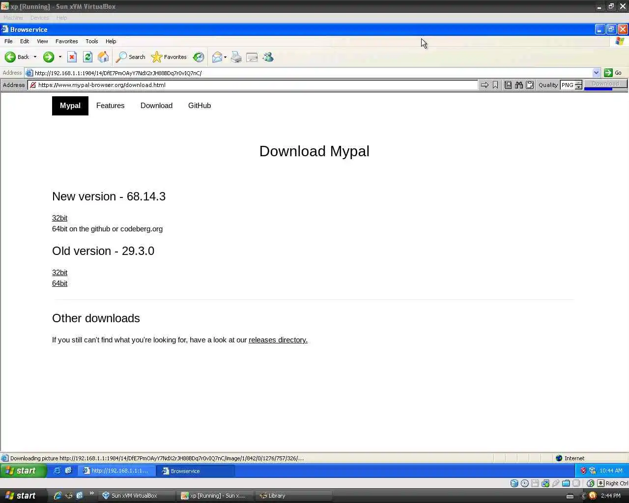Open the GitHub nav link
The height and width of the screenshot is (503, 629).
(200, 106)
